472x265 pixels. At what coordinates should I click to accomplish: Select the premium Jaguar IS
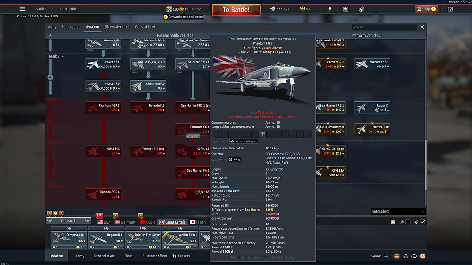point(372,108)
